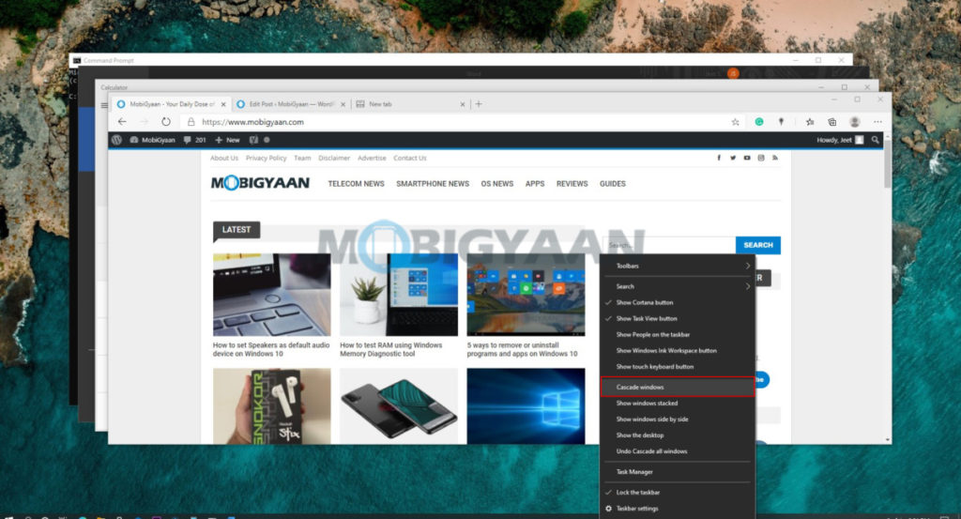Open the Facebook social icon
The height and width of the screenshot is (519, 961).
click(x=719, y=158)
